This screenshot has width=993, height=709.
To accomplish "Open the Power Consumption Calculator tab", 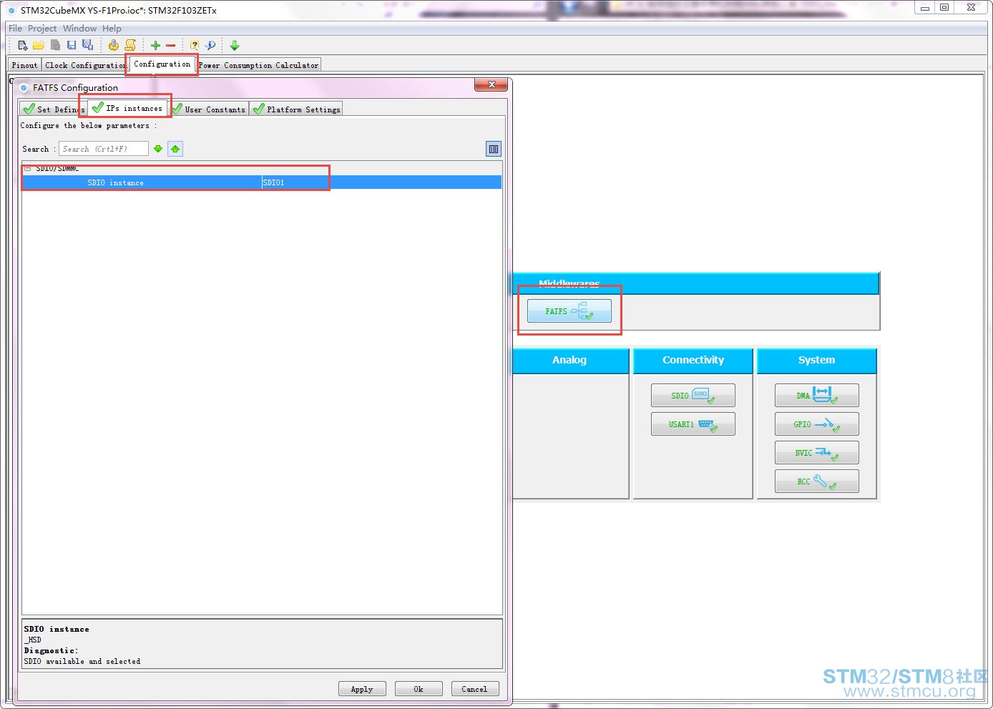I will point(258,65).
